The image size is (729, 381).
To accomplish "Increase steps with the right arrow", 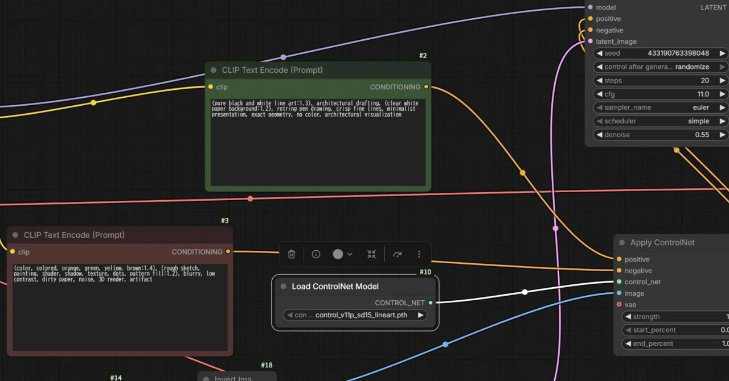I will 722,80.
